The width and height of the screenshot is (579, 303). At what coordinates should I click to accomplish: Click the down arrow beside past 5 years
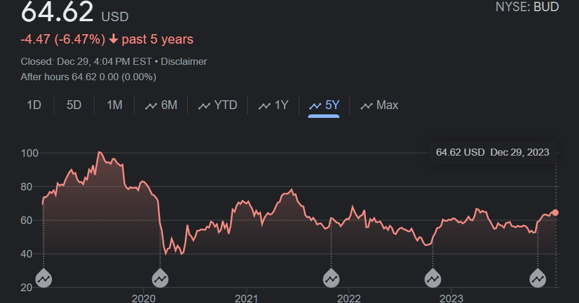(x=113, y=39)
